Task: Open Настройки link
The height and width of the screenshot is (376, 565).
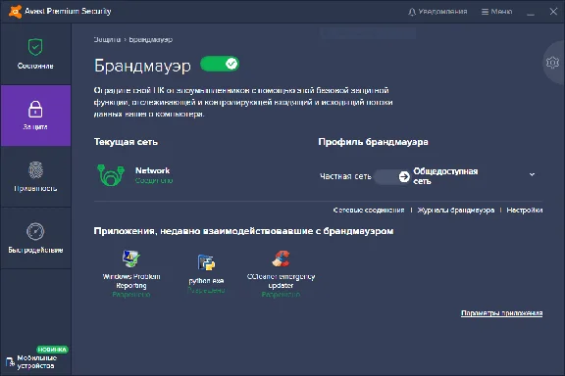Action: point(524,211)
